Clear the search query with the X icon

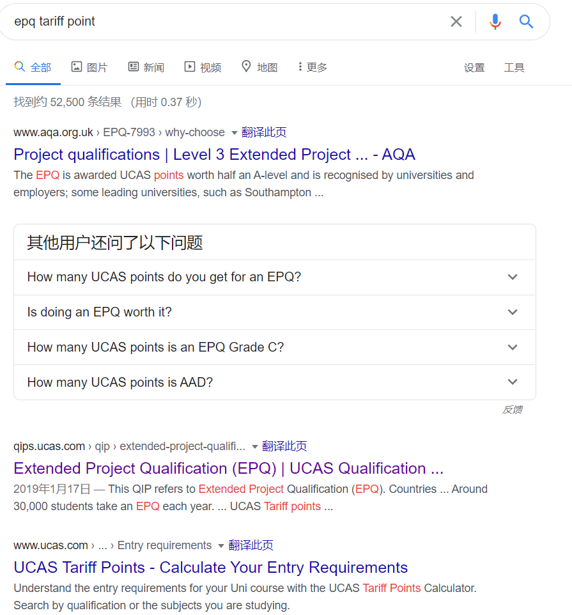(456, 22)
